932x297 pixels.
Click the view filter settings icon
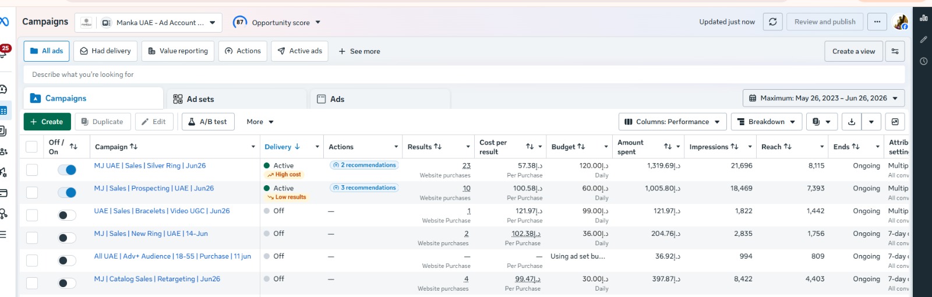tap(895, 51)
